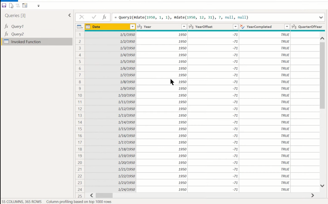The image size is (328, 204).
Task: Click the purple Save icon in quick access toolbar
Action: tap(4, 6)
